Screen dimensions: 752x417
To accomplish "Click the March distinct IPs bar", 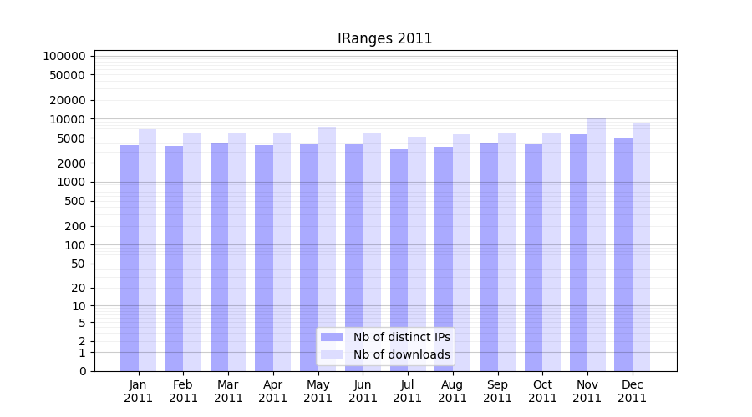I will (x=219, y=257).
